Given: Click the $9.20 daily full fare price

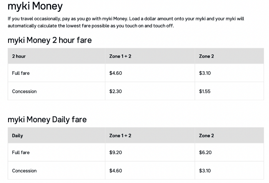Looking at the screenshot, I should point(116,153).
